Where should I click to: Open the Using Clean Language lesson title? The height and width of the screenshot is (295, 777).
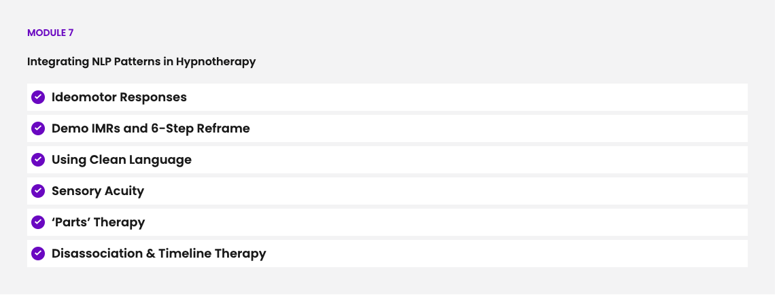[122, 160]
